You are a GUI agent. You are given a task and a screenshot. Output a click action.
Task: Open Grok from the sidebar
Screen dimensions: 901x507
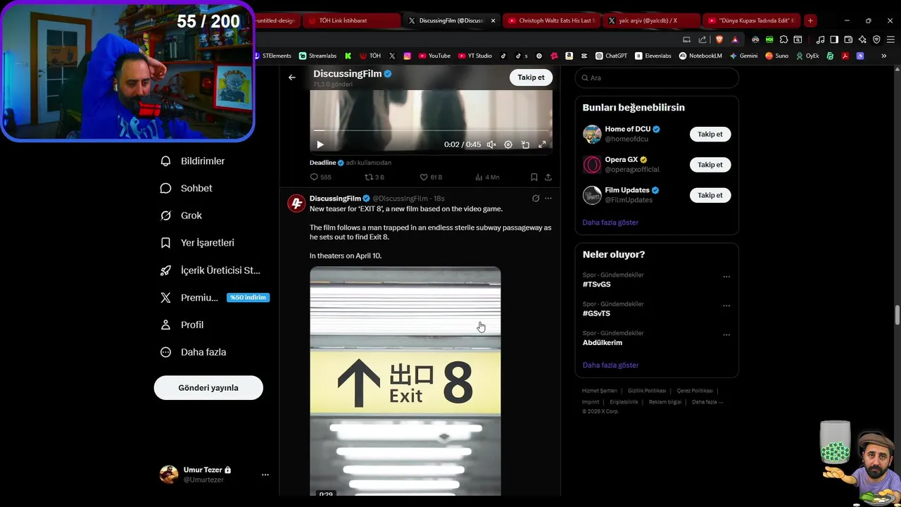181,215
